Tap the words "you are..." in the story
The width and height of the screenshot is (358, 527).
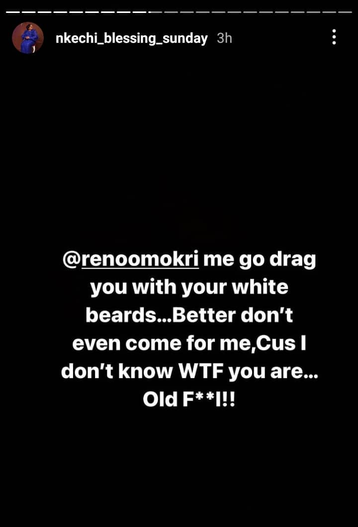[x=273, y=372]
